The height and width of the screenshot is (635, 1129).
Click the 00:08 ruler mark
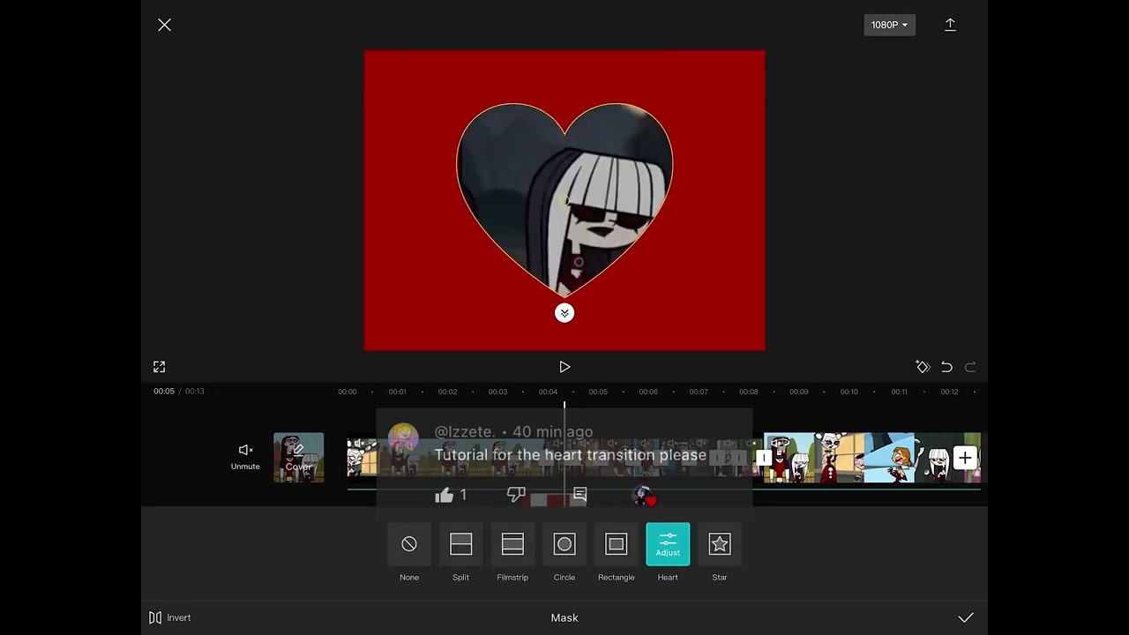point(748,392)
